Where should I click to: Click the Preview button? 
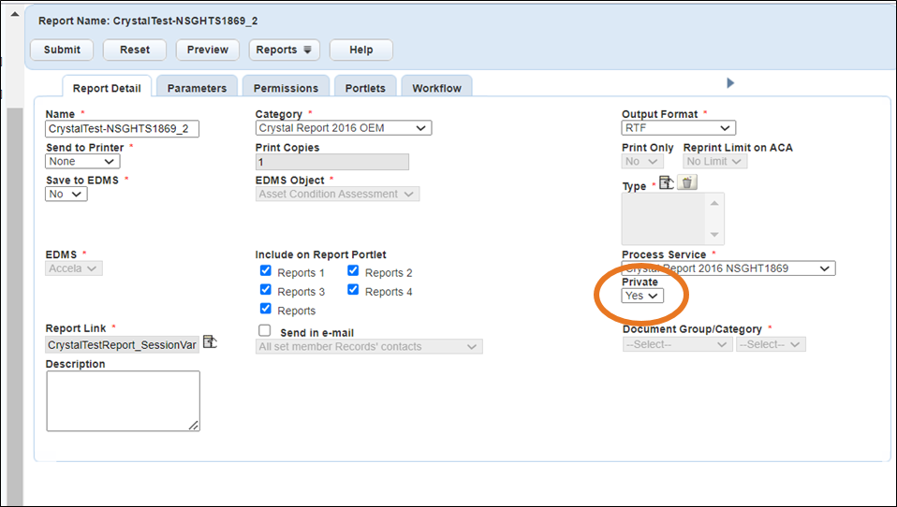[208, 50]
